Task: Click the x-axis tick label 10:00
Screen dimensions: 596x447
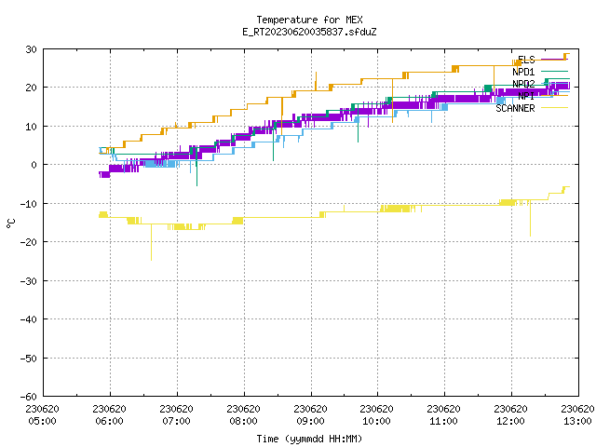Action: coord(376,421)
